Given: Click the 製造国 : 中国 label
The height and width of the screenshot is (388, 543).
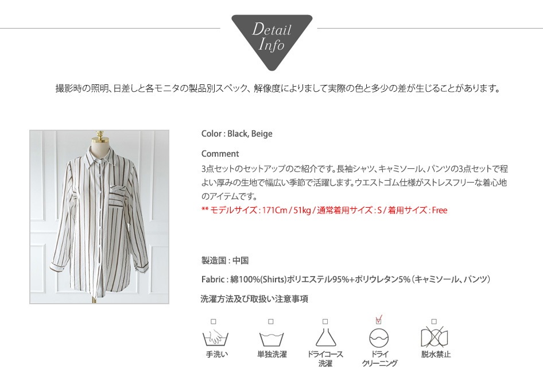Looking at the screenshot, I should coord(225,261).
